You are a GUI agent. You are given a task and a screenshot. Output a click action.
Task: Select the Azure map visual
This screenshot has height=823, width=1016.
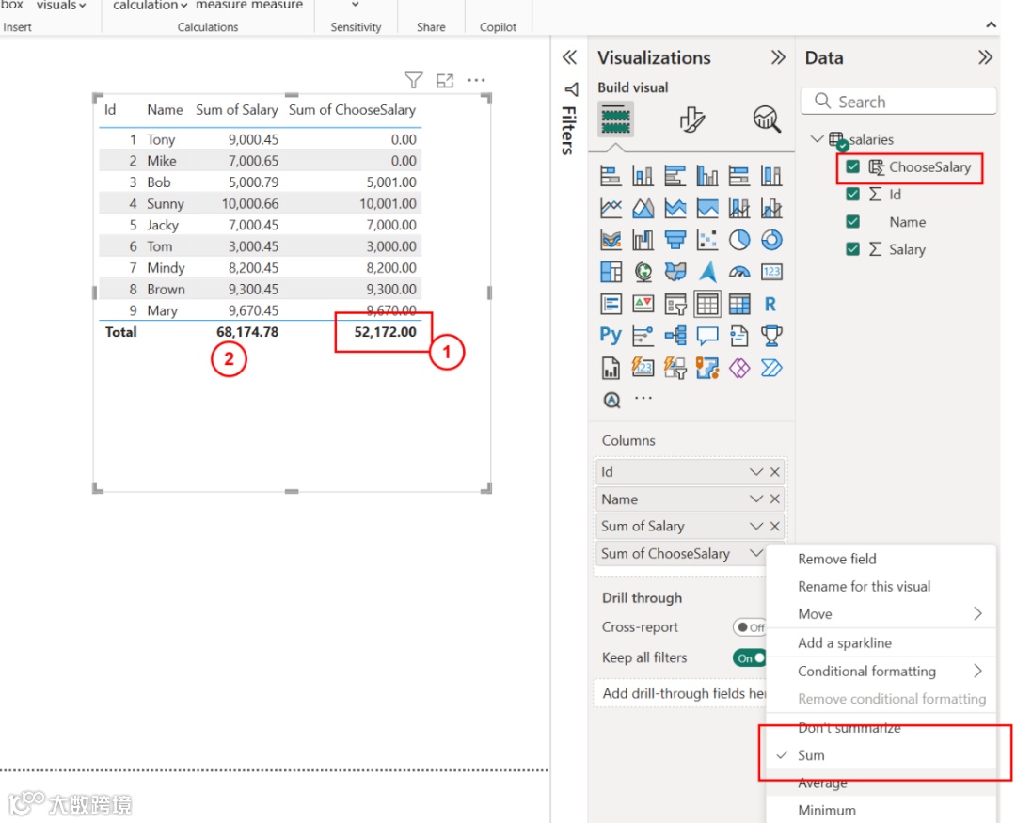(x=707, y=272)
